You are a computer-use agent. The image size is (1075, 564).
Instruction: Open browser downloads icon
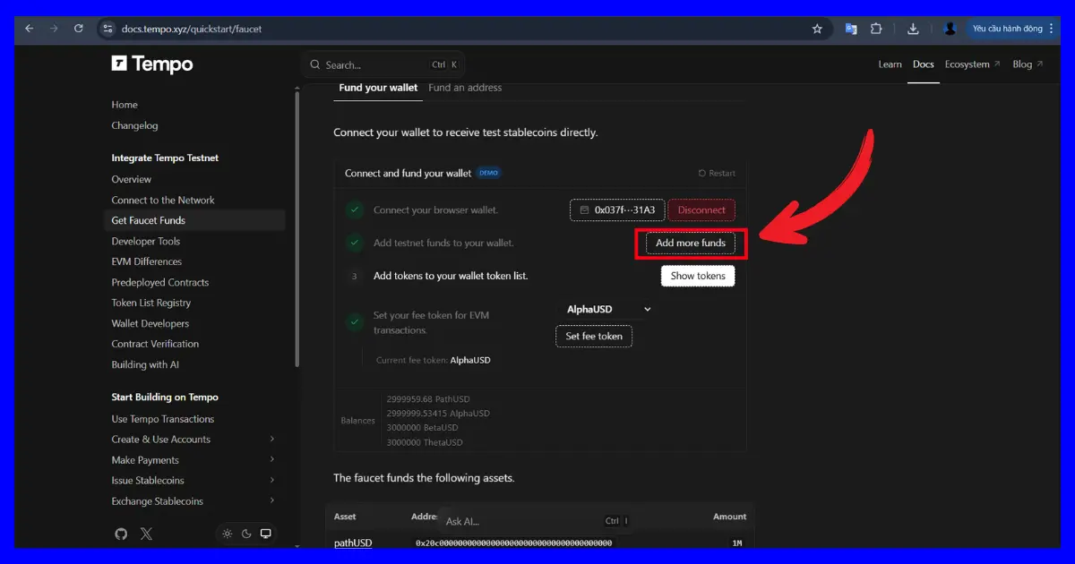tap(913, 29)
